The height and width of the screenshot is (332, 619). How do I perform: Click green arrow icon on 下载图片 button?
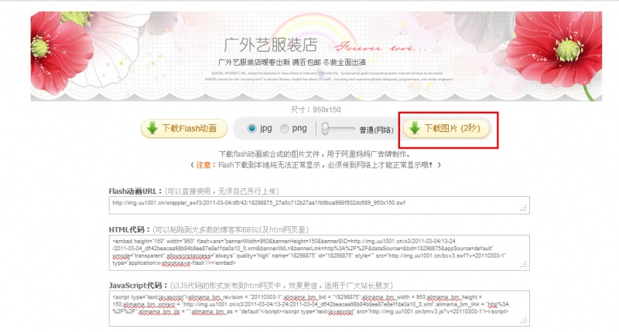pyautogui.click(x=415, y=128)
